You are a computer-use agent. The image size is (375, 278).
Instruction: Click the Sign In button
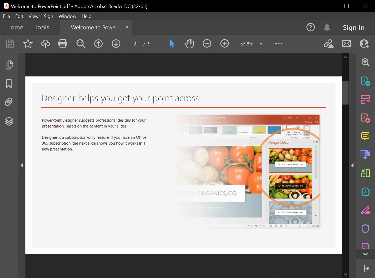[354, 28]
